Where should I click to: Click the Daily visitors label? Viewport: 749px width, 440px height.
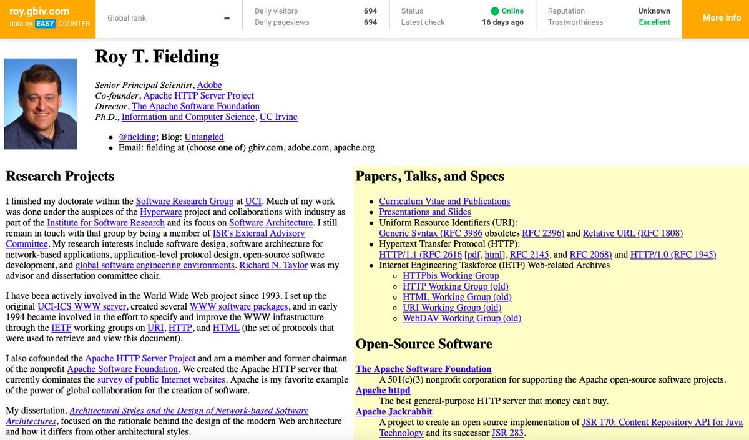tap(276, 11)
